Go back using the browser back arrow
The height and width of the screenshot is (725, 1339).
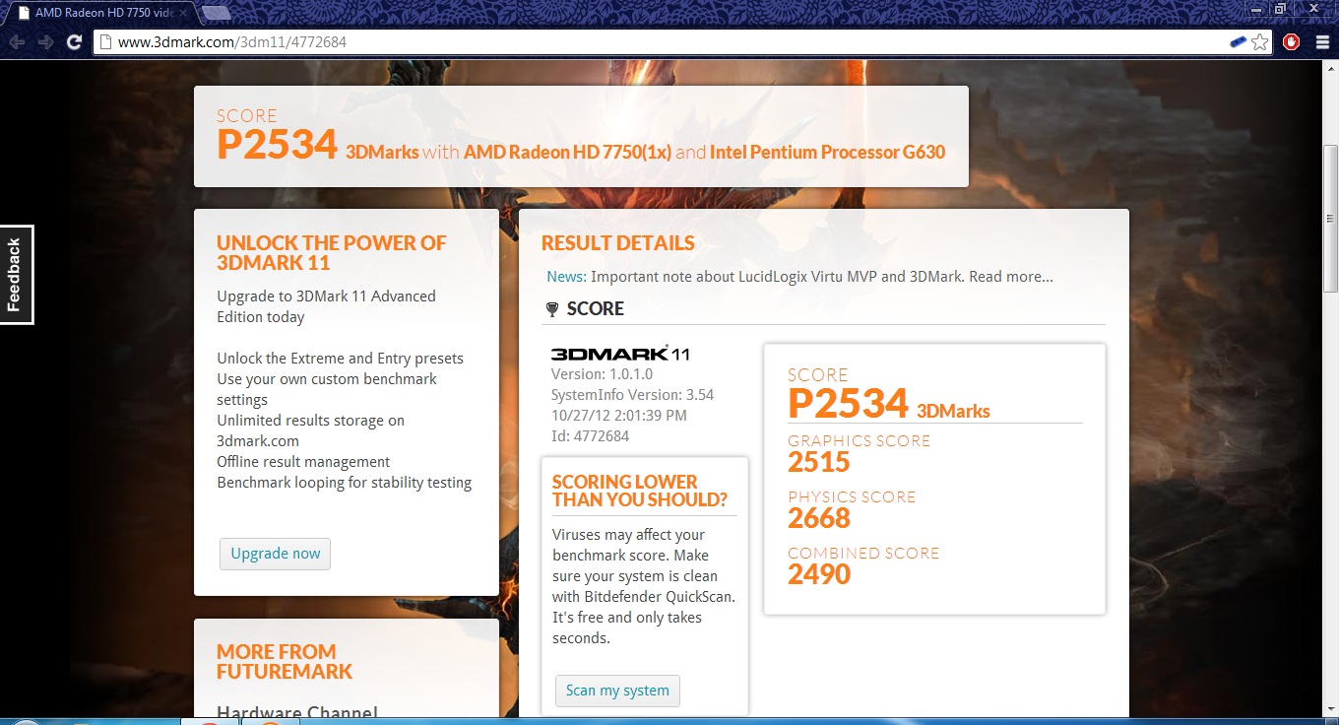coord(16,41)
